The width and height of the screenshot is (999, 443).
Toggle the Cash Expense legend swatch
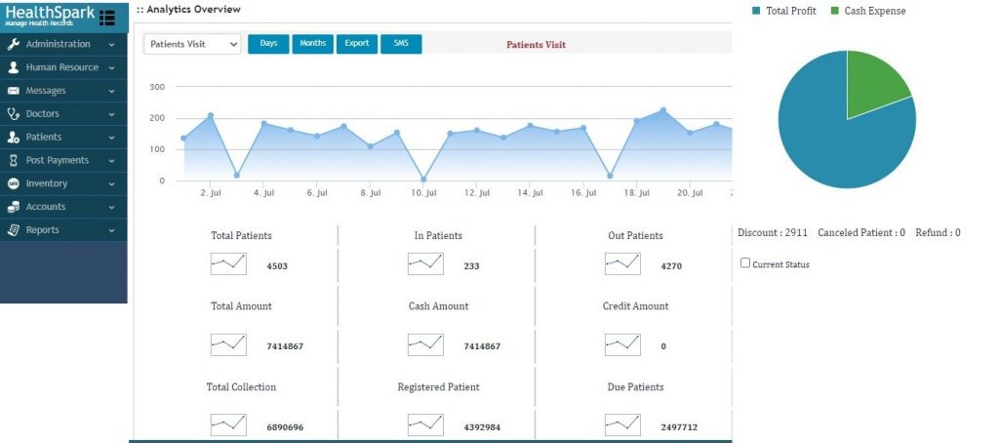tap(835, 11)
